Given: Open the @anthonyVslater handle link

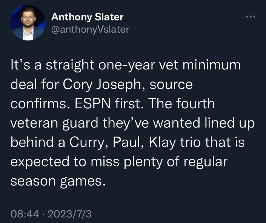Looking at the screenshot, I should 90,29.
